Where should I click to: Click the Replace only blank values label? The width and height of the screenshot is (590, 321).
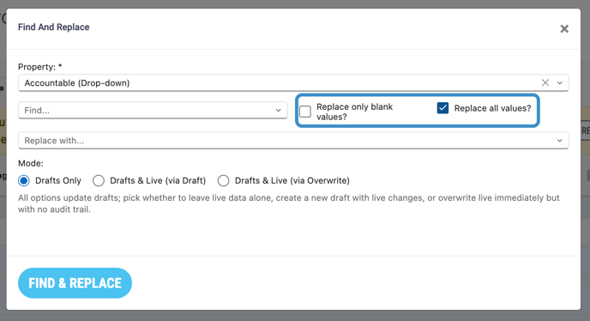354,112
